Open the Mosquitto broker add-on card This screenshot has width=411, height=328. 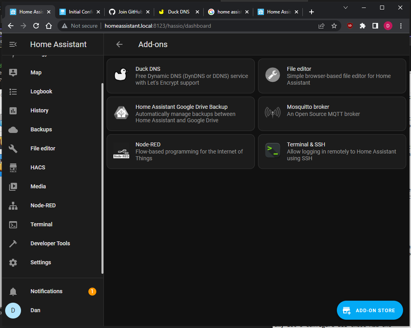(x=332, y=114)
